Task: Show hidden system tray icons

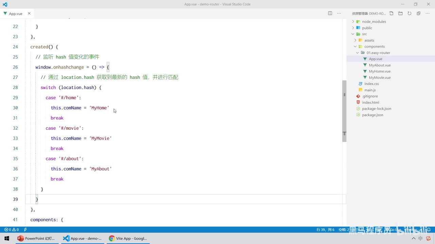Action: (414, 239)
